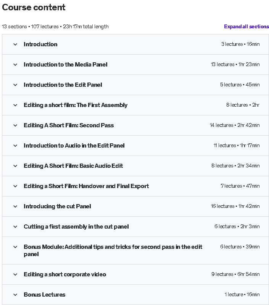Expand chevron for Introduction to Audio section
The height and width of the screenshot is (305, 269).
15,146
